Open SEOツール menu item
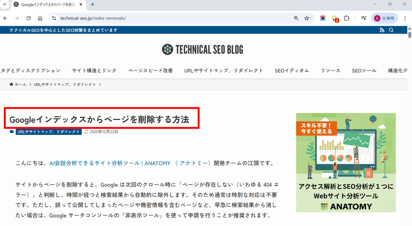This screenshot has height=226, width=412. pos(364,71)
